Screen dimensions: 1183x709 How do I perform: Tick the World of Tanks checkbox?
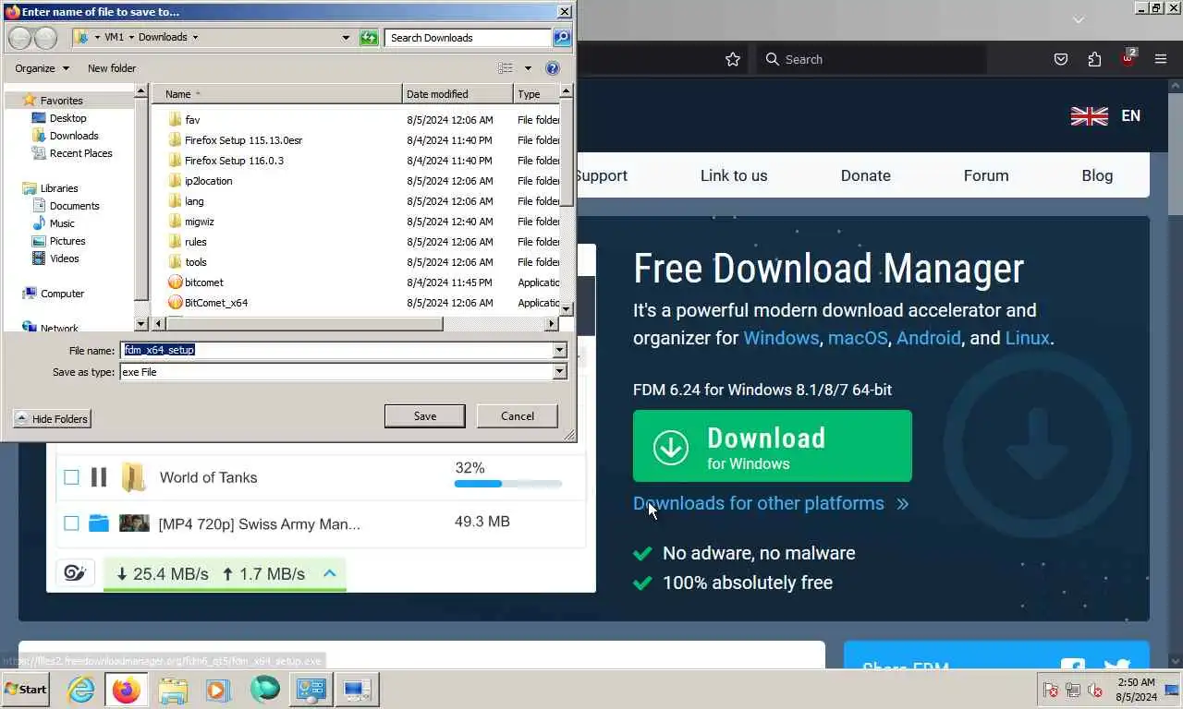(71, 477)
